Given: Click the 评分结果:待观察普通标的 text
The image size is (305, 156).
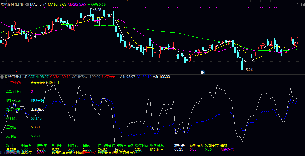Looking at the screenshot, I should point(117,153).
